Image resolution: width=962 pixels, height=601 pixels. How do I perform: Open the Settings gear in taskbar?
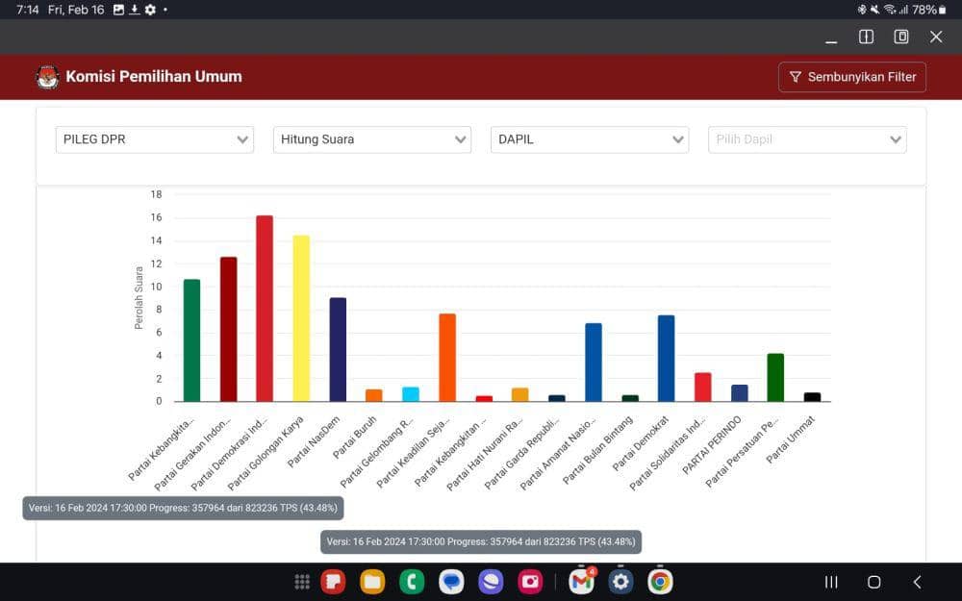pos(620,582)
